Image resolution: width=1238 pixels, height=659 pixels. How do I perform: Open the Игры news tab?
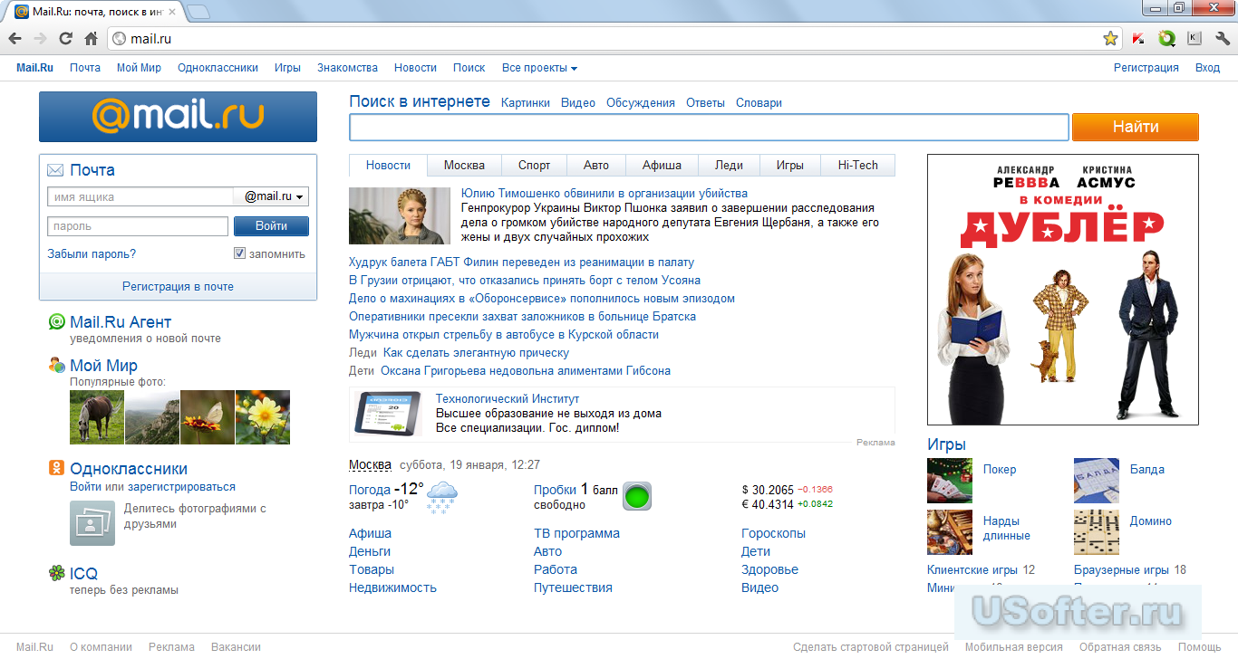789,166
